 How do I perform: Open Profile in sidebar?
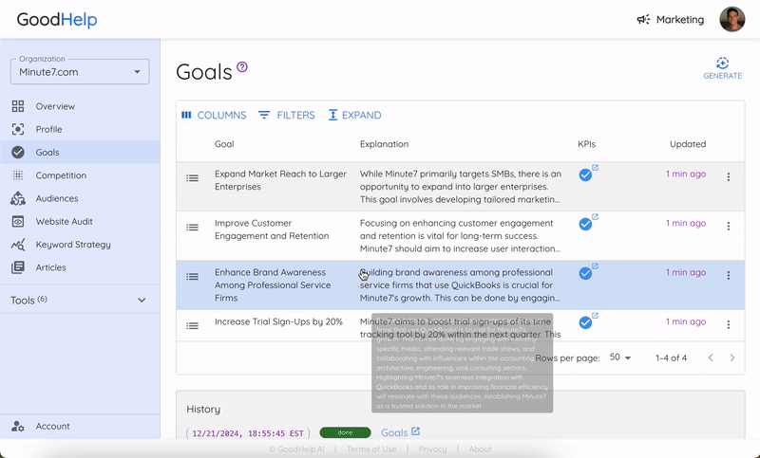pos(48,129)
